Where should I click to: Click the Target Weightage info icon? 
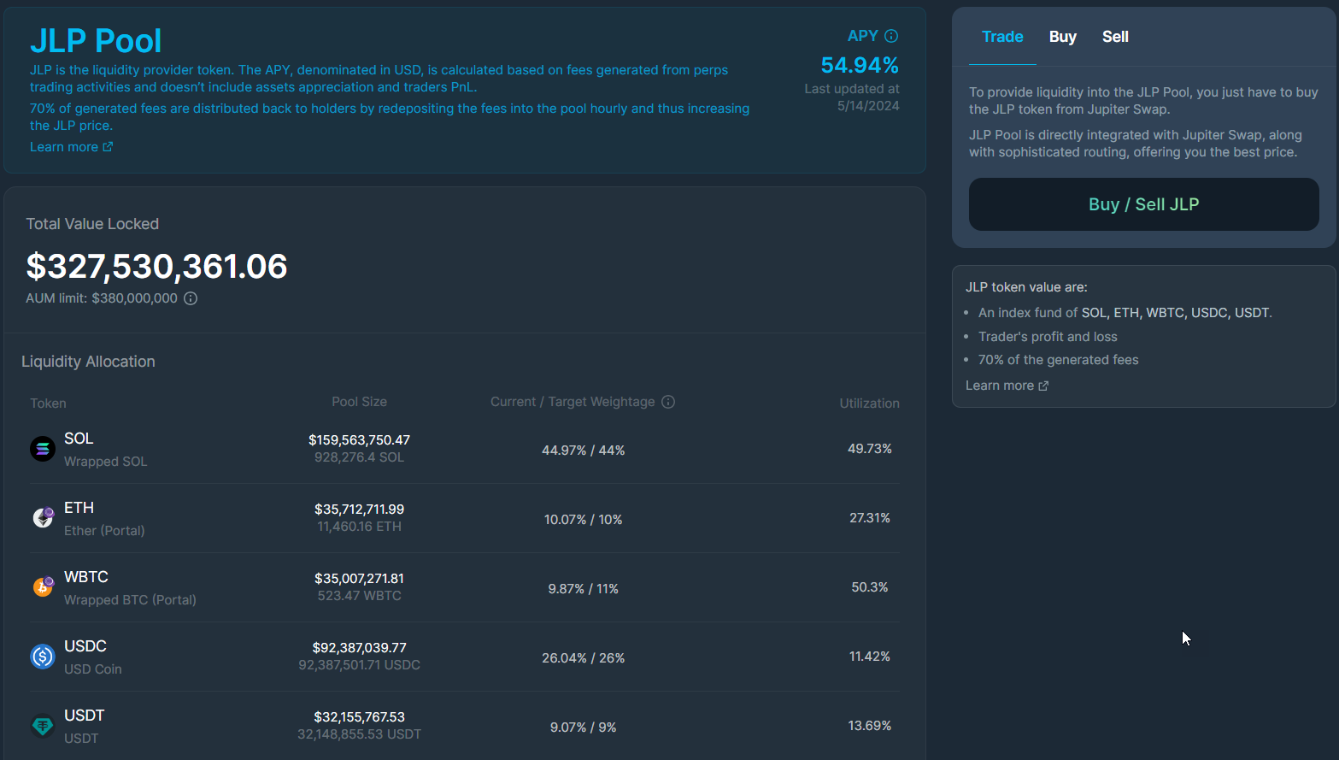[x=668, y=402]
